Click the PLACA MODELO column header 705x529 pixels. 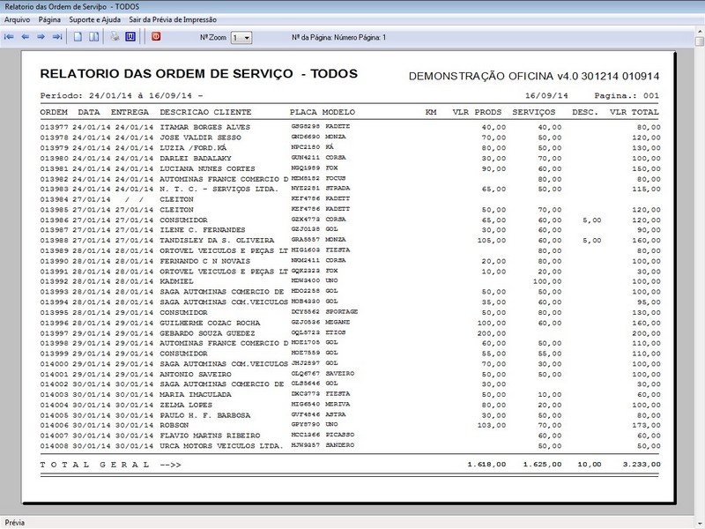pyautogui.click(x=323, y=112)
